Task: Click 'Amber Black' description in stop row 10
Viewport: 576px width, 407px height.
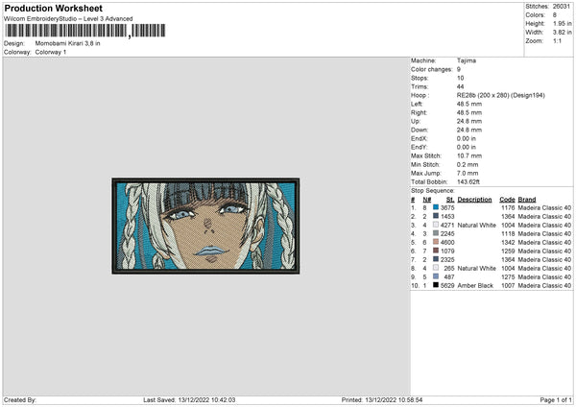Action: pyautogui.click(x=475, y=285)
